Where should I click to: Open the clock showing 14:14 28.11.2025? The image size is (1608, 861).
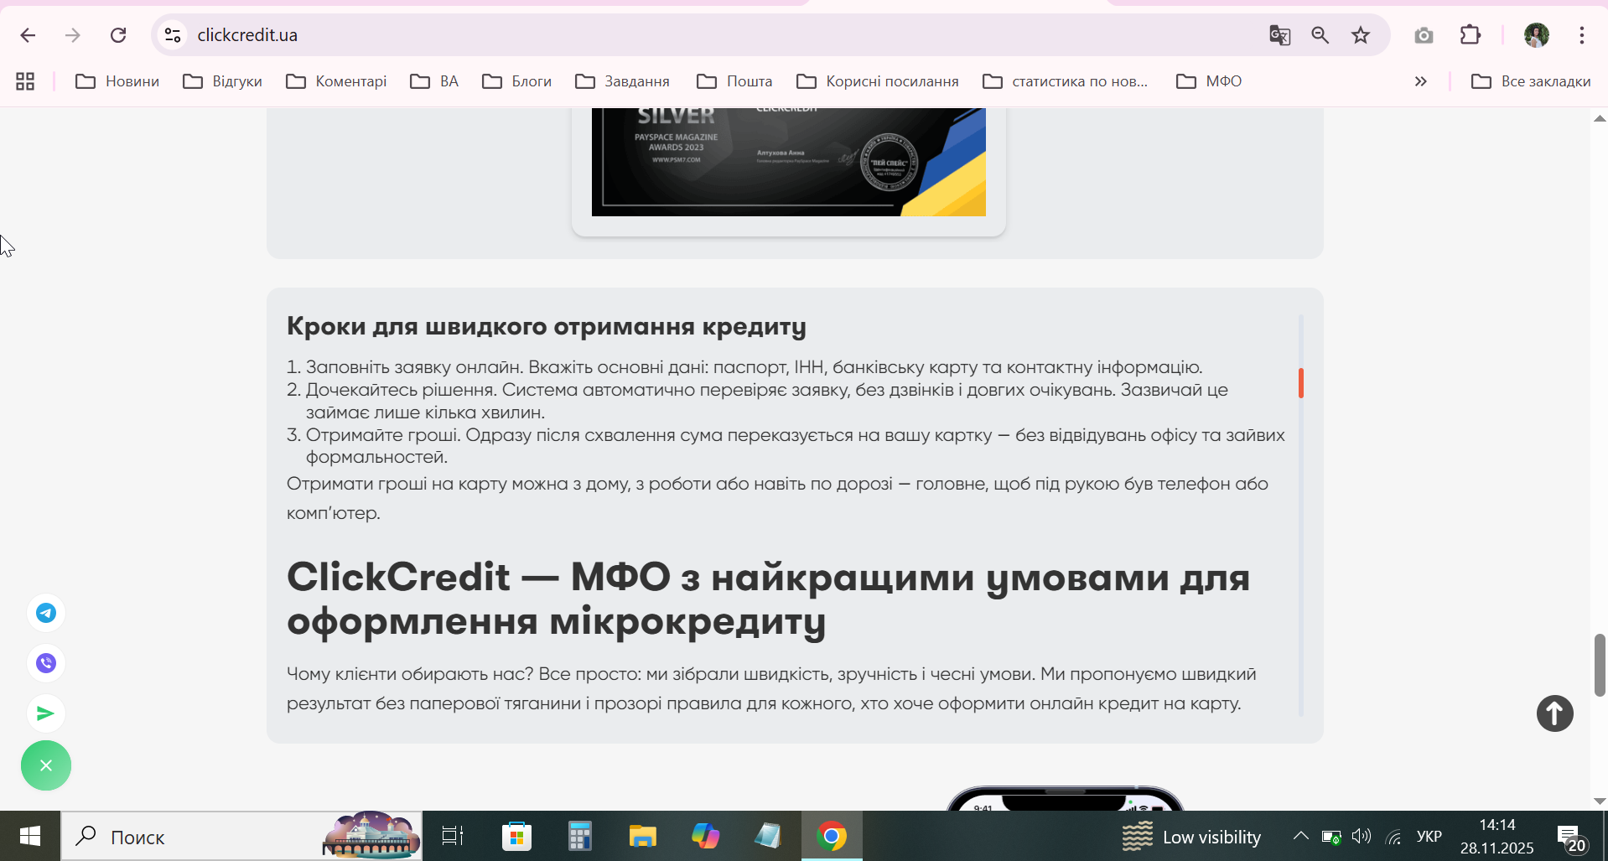pos(1497,837)
